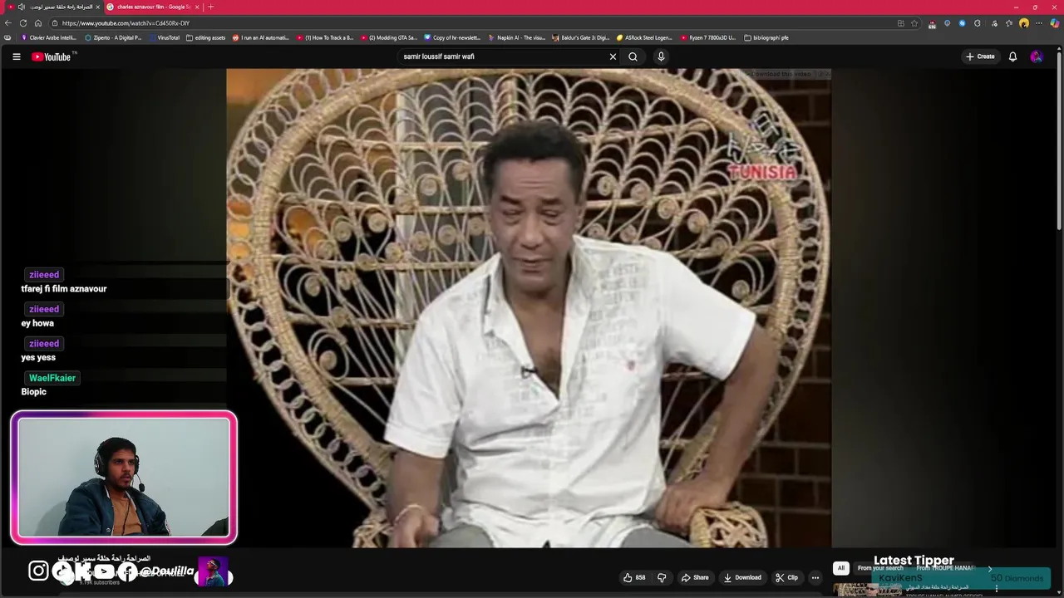Open the media control music icon
1064x598 pixels.
(993, 23)
